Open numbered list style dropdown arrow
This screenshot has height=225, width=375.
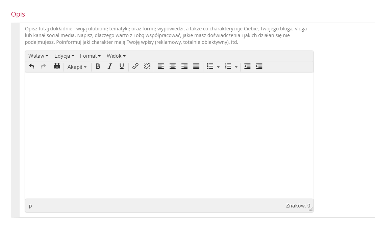click(x=236, y=67)
